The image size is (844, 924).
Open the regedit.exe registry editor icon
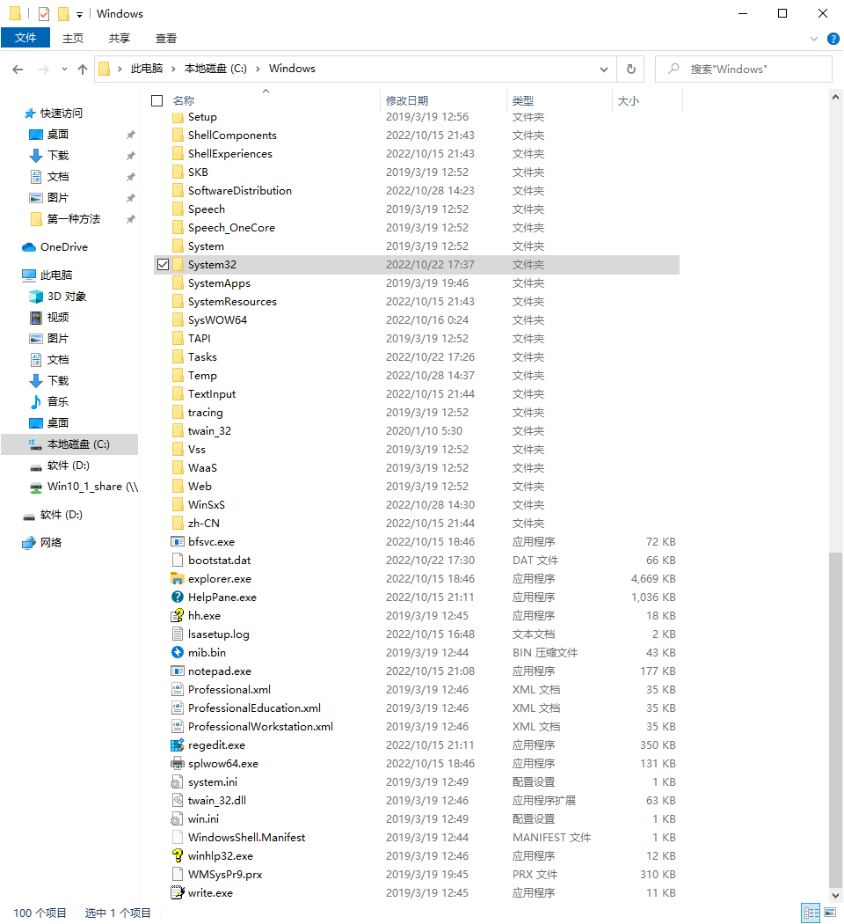tap(178, 744)
